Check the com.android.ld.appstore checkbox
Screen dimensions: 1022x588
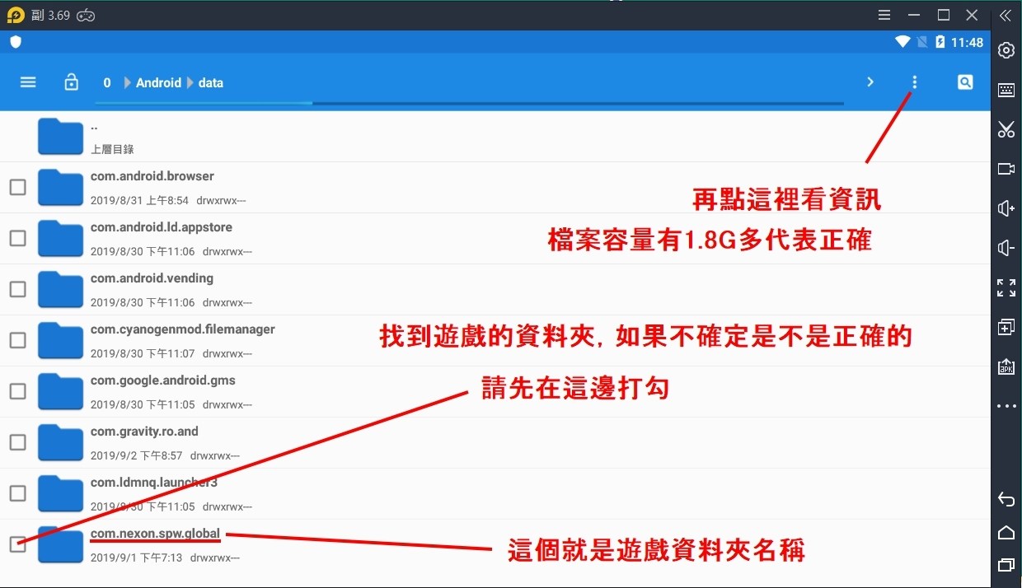tap(17, 239)
